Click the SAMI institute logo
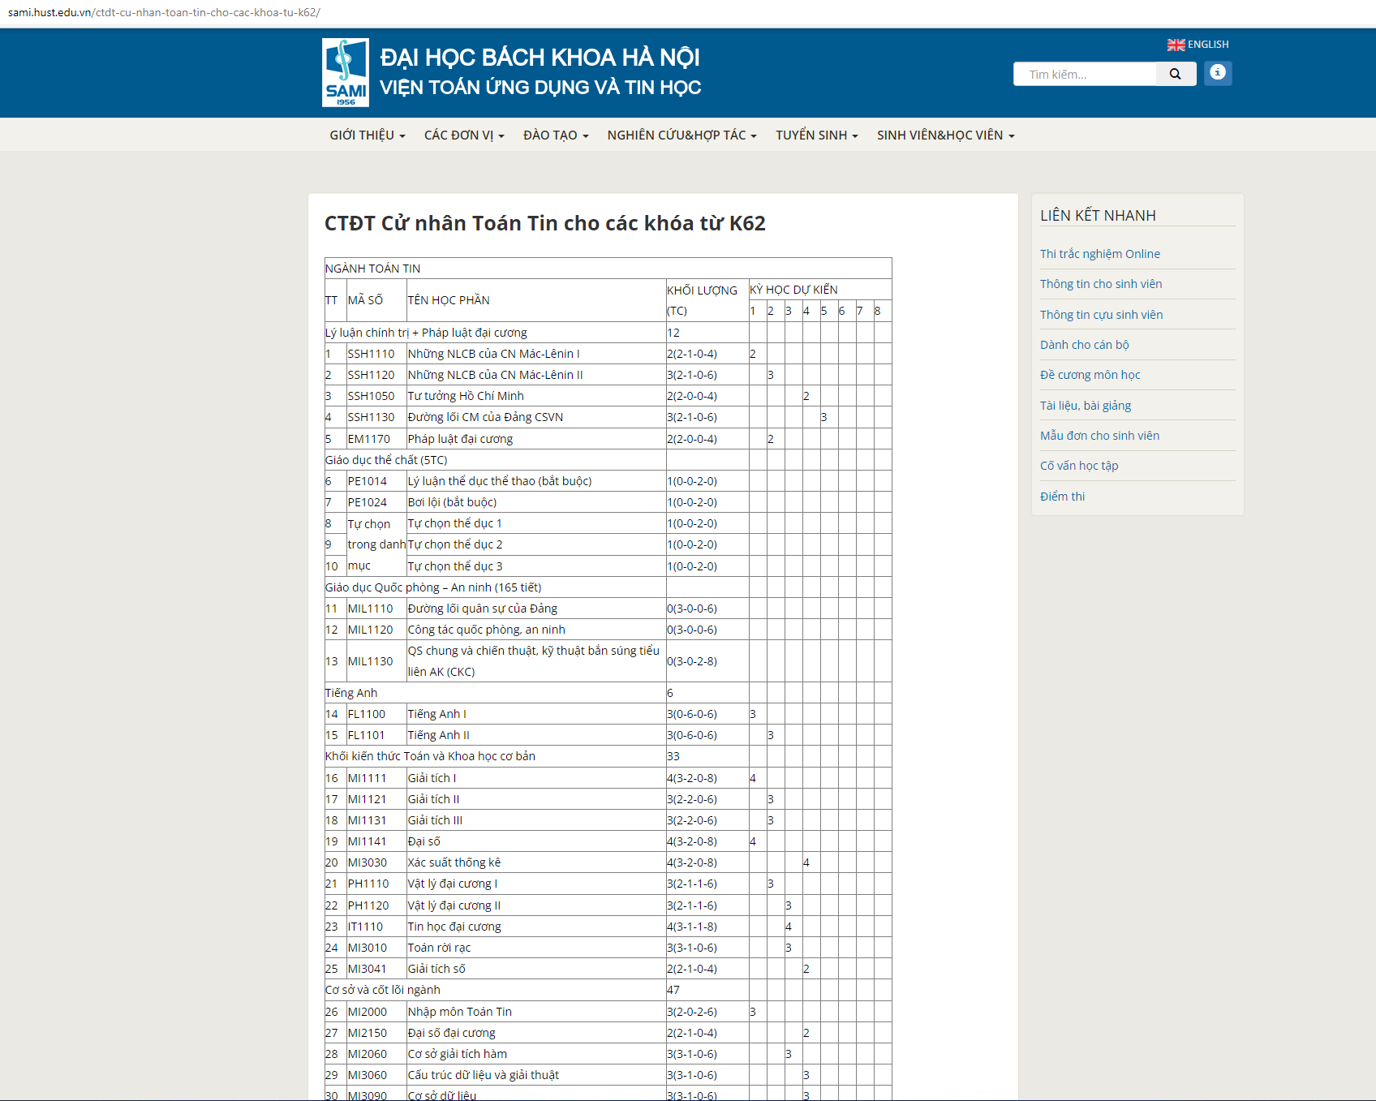This screenshot has width=1376, height=1101. (344, 72)
